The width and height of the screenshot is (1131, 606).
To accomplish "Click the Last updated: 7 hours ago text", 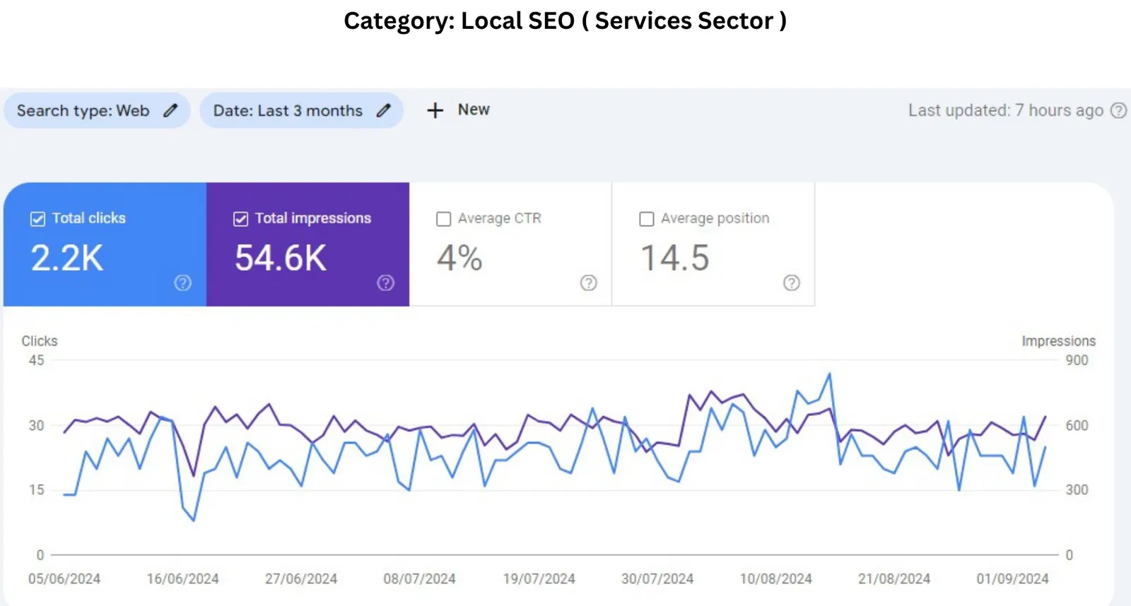I will pyautogui.click(x=1006, y=110).
